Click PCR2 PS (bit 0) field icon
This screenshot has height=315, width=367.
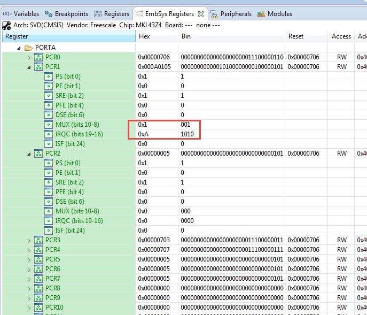[49, 163]
